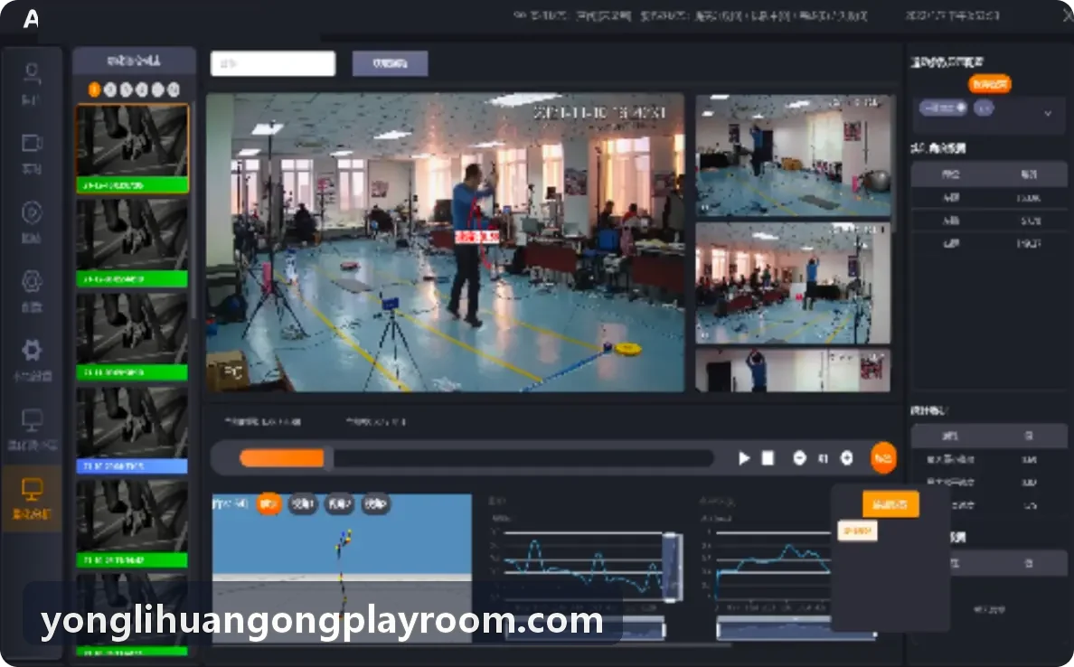Open the user profile icon in the sidebar

coord(32,74)
